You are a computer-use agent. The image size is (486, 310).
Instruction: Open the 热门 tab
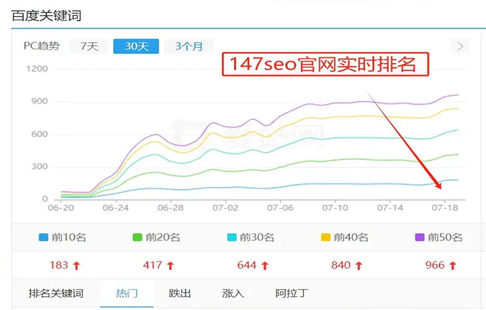click(x=127, y=293)
